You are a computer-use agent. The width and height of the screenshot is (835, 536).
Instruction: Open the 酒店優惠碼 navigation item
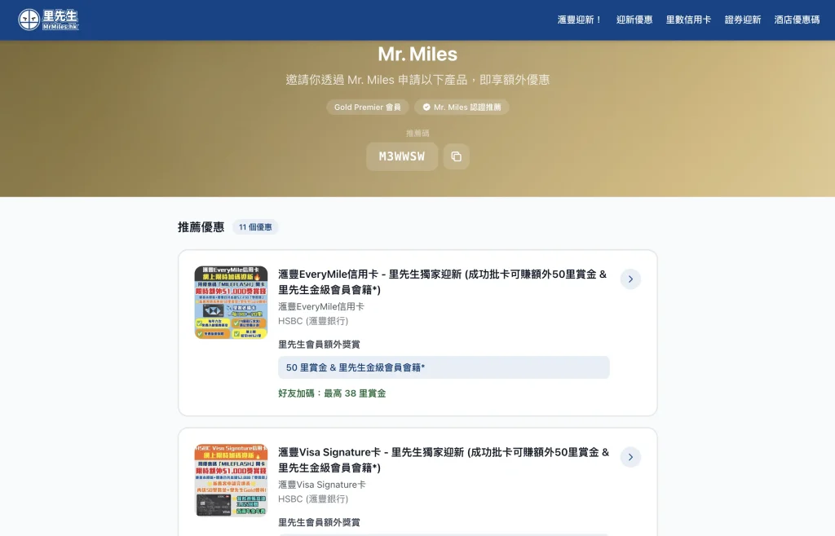coord(797,20)
